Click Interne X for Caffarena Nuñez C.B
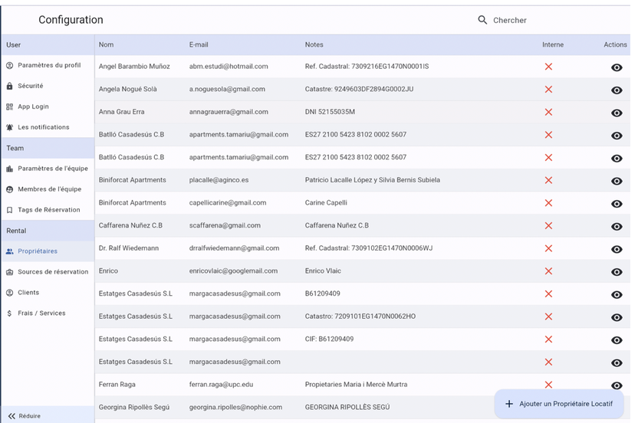635x423 pixels. (548, 225)
